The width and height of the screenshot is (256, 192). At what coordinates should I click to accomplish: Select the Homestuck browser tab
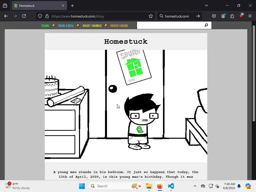tap(39, 5)
